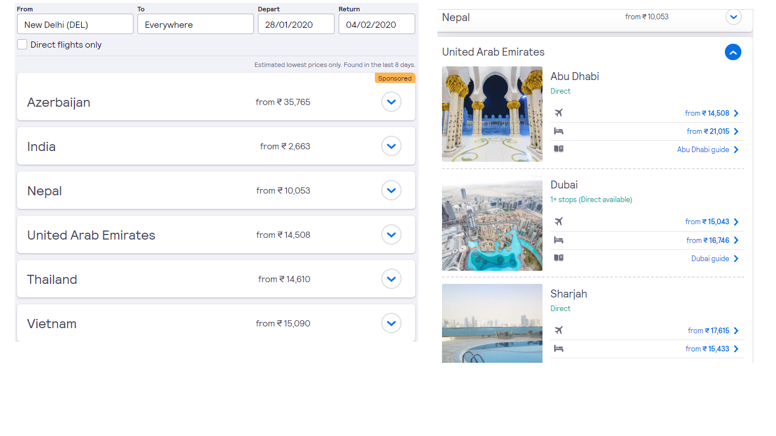Enable the Direct flights only checkbox
Viewport: 776px width, 436px height.
(x=22, y=44)
